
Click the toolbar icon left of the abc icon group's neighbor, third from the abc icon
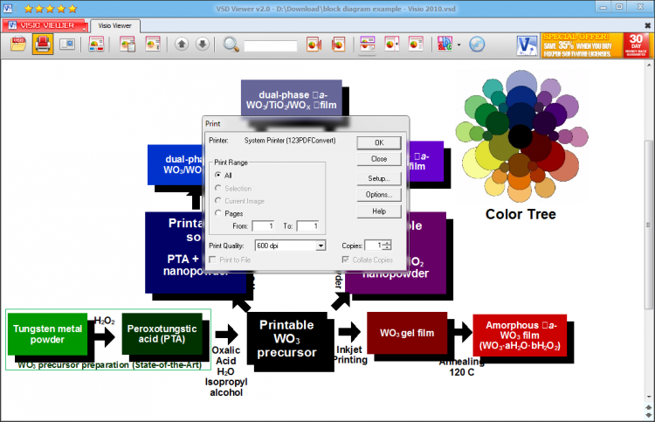point(368,44)
